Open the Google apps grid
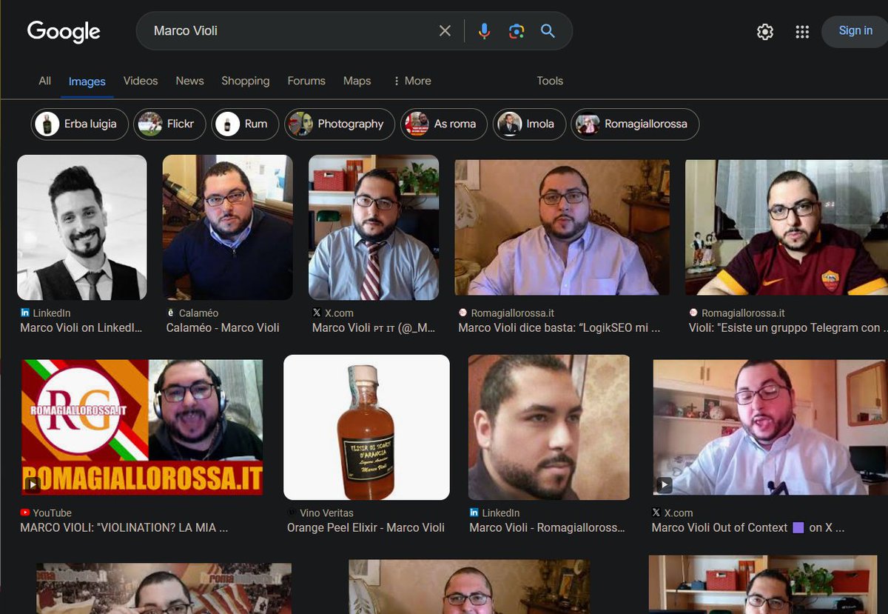 (802, 32)
